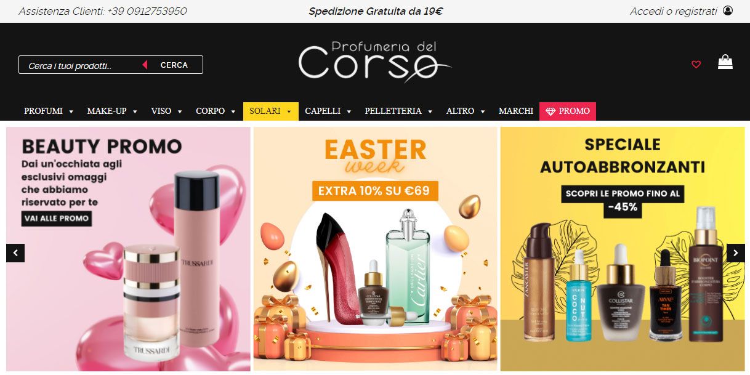Open the Marchi menu item
Viewport: 750px width, 375px height.
point(516,111)
